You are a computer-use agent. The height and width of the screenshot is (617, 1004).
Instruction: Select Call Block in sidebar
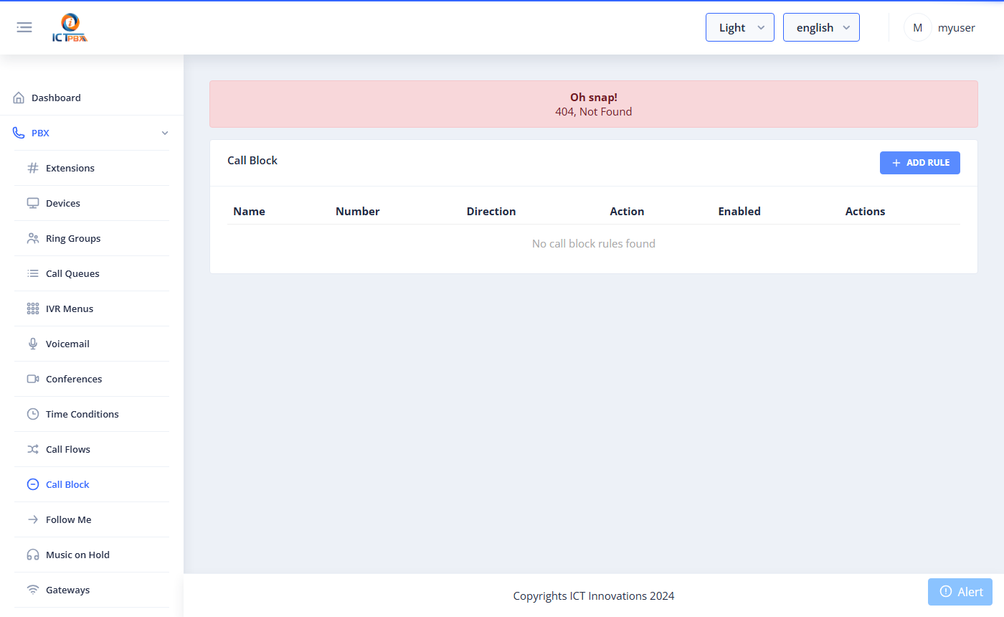pyautogui.click(x=92, y=484)
